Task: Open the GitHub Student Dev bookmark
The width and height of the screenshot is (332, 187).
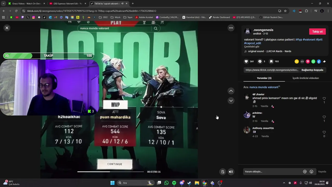Action: pos(271,17)
